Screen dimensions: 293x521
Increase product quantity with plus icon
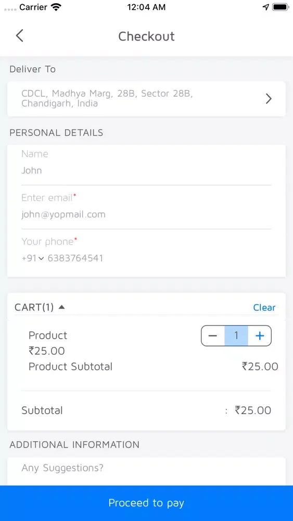pyautogui.click(x=260, y=336)
